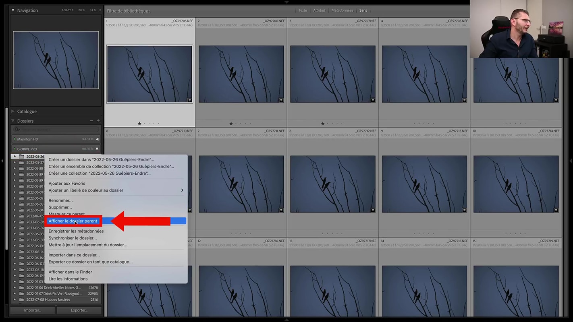
Task: Click metadata badge on _OZ97705.NEF thumbnail
Action: [189, 100]
